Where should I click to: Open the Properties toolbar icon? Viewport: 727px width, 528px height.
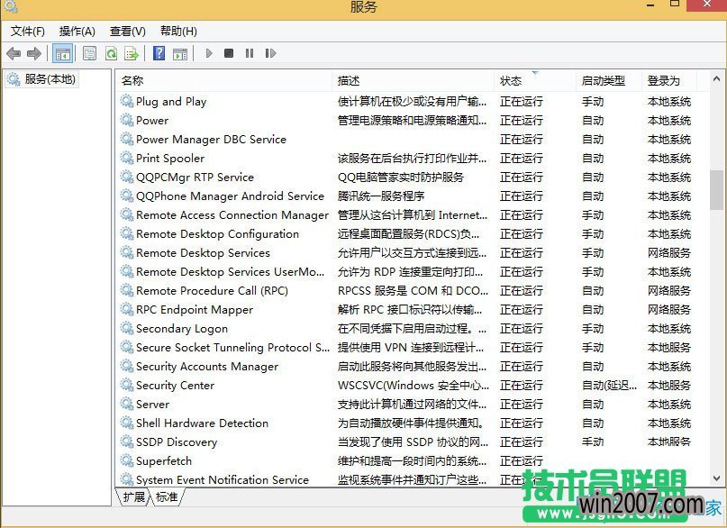tap(89, 54)
